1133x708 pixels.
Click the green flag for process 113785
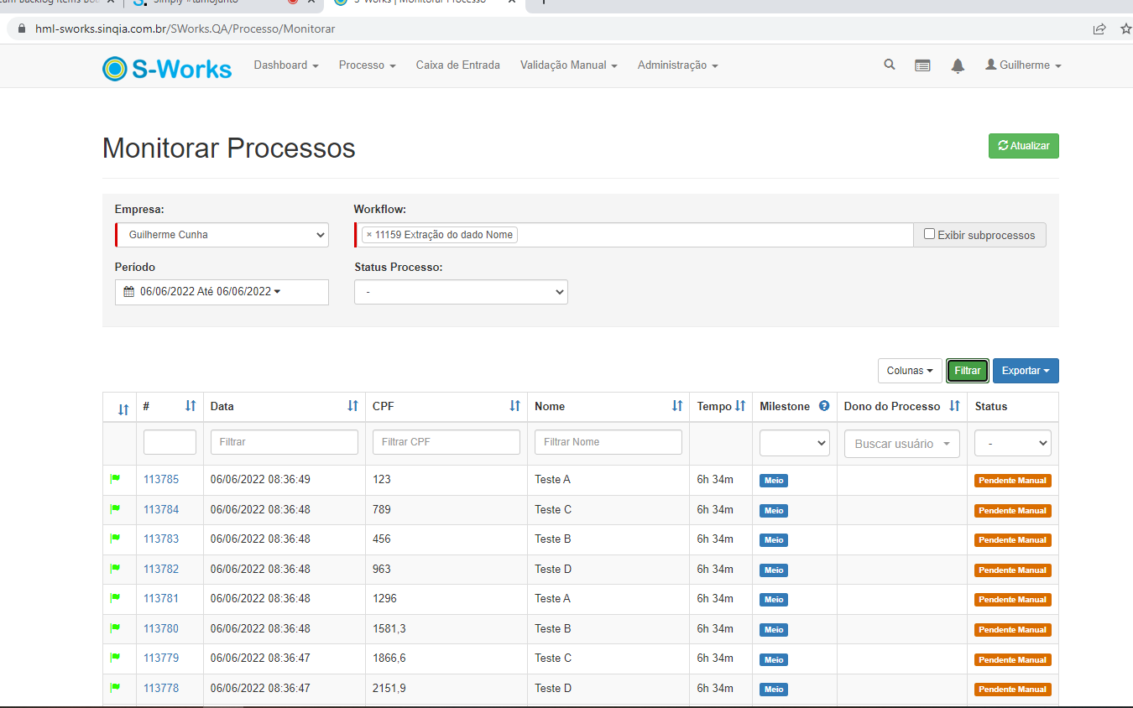tap(115, 479)
